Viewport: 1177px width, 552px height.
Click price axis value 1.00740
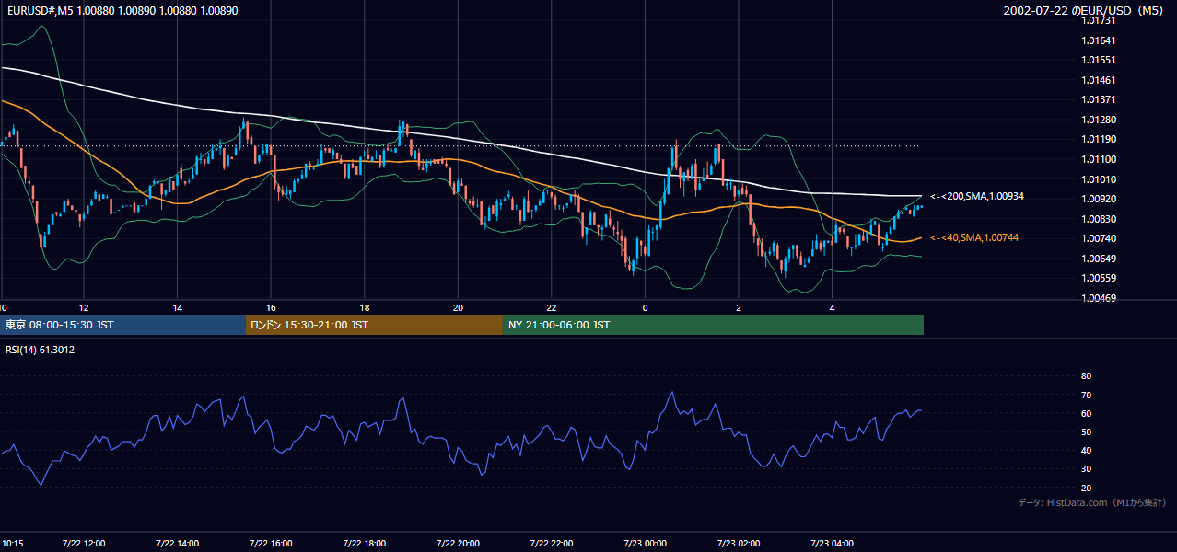click(1100, 238)
